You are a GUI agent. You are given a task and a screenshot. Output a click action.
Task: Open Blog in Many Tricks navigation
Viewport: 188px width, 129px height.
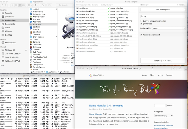pos(152,75)
